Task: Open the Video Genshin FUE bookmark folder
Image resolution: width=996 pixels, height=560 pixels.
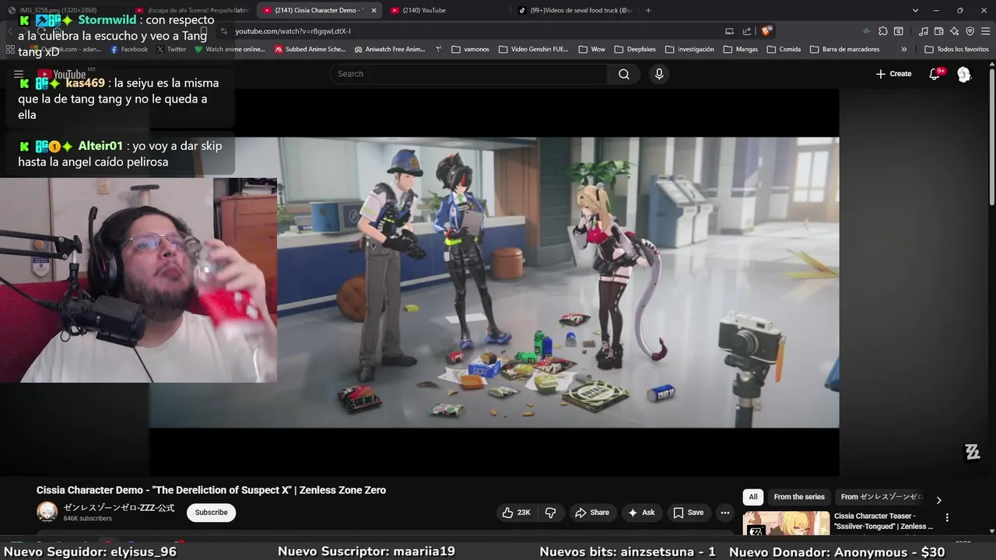Action: [533, 49]
